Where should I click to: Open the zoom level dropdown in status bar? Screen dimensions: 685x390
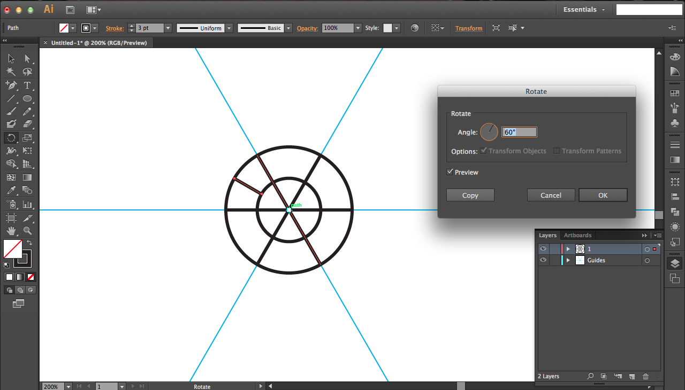68,386
